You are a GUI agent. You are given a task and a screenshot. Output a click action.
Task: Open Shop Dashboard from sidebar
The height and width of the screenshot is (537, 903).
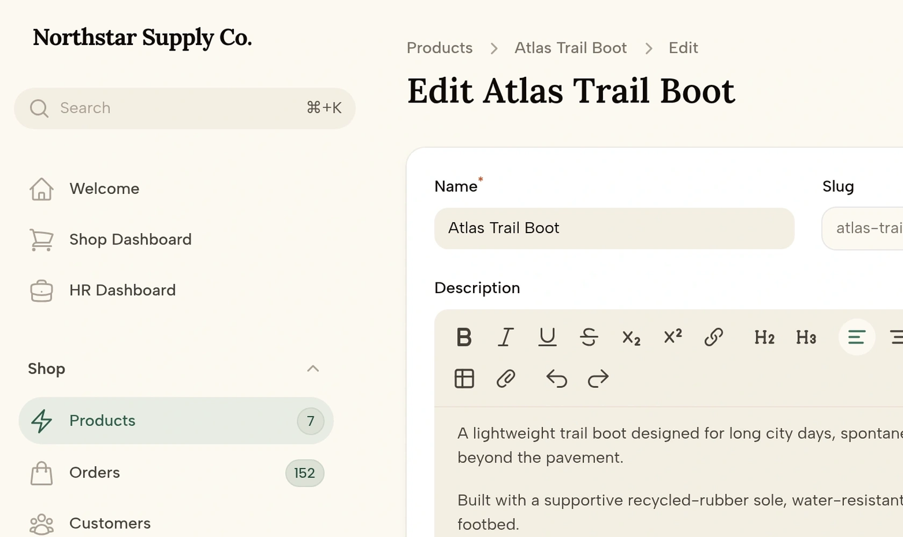(176, 240)
